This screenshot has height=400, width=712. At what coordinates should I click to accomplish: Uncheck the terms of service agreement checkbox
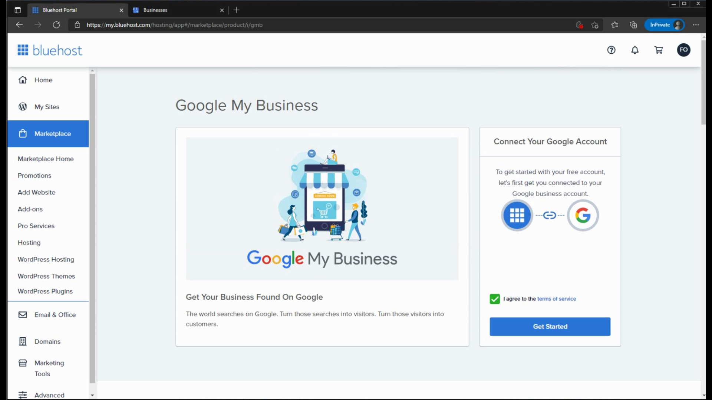[x=495, y=299]
